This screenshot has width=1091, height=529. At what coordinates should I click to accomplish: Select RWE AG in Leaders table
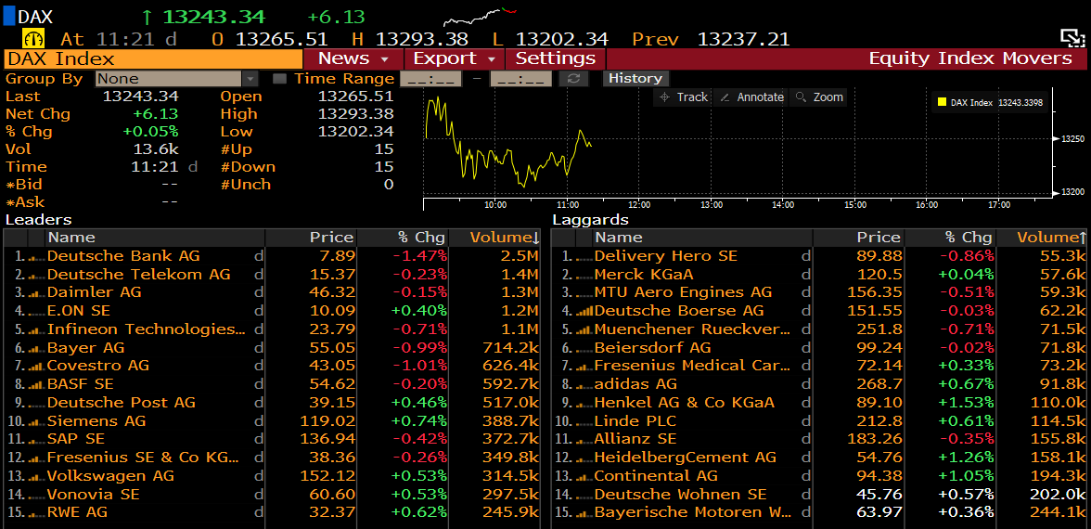(272, 512)
